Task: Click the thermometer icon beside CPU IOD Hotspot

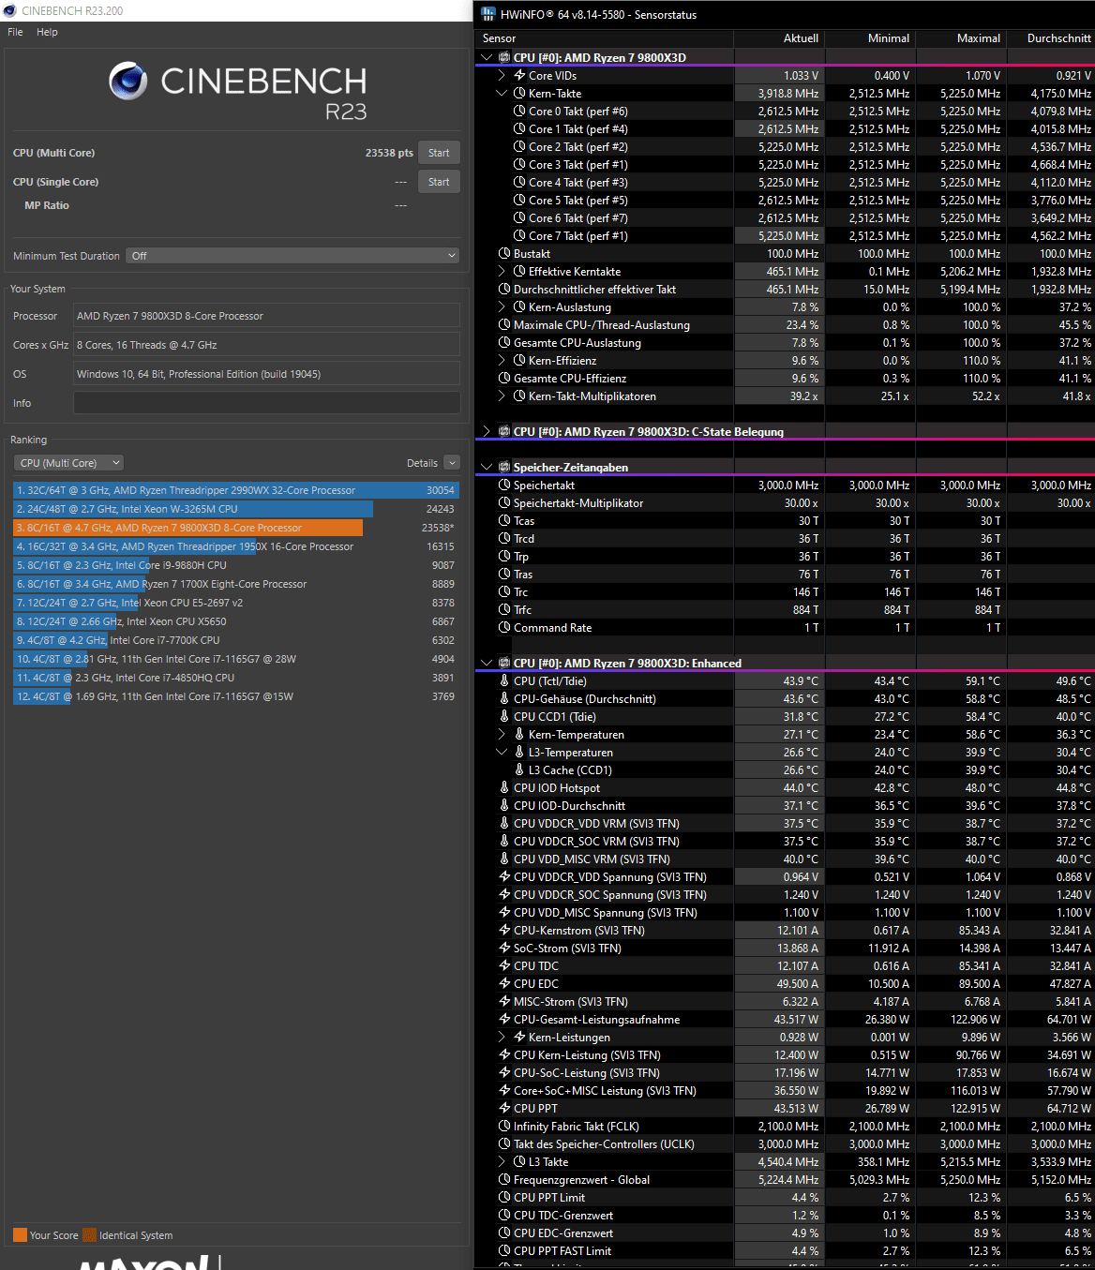Action: click(504, 787)
